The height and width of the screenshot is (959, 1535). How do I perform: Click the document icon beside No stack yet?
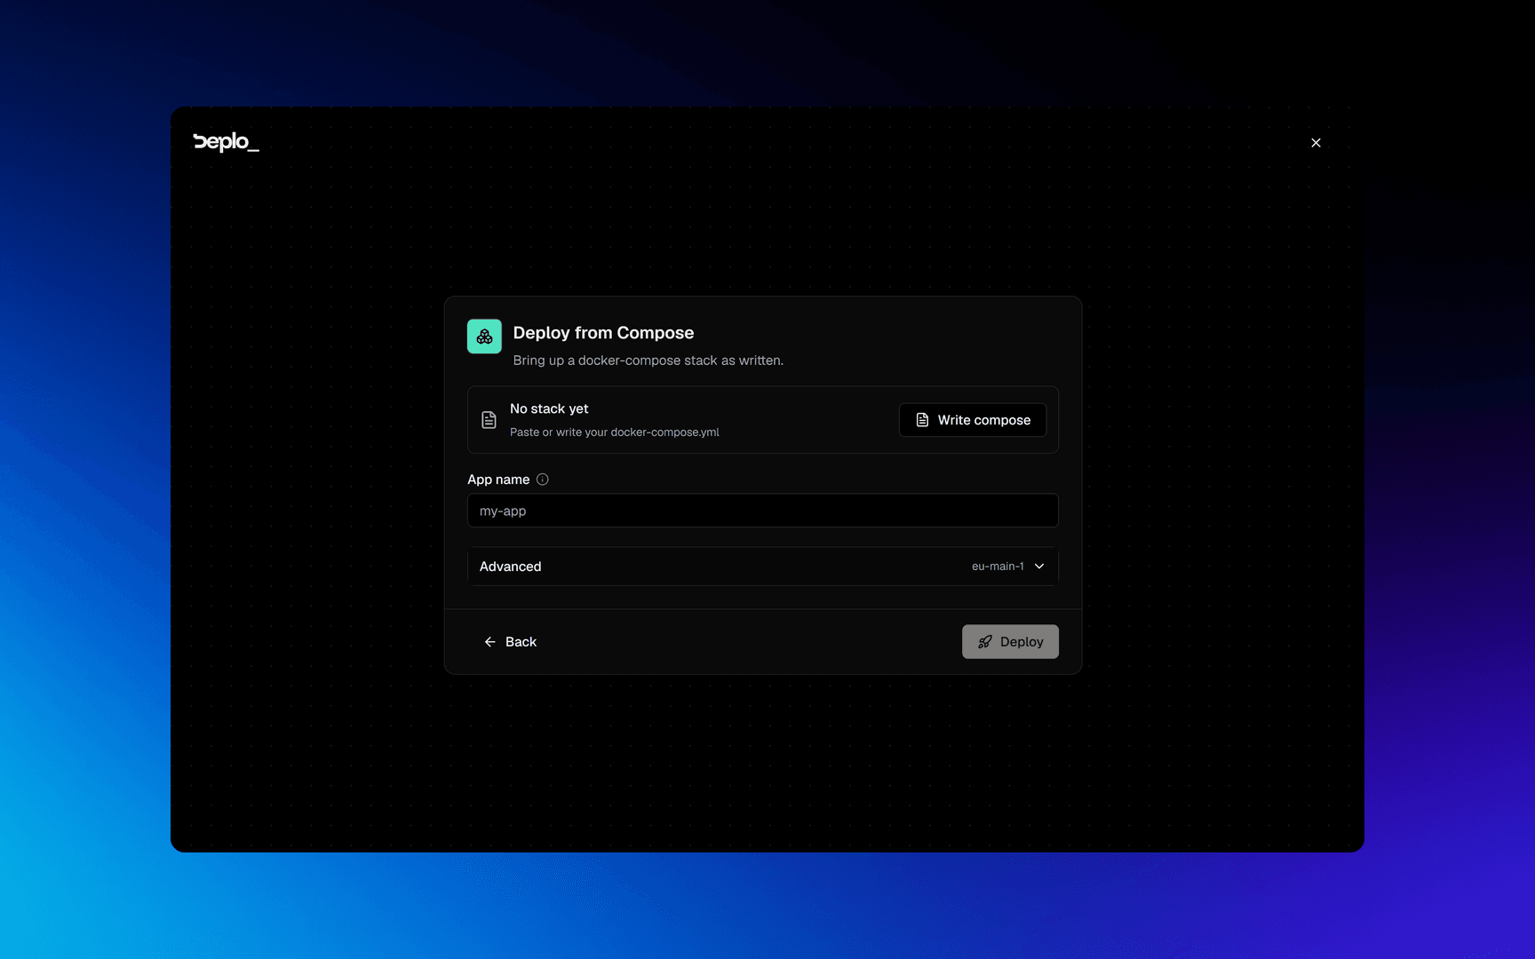pyautogui.click(x=489, y=420)
